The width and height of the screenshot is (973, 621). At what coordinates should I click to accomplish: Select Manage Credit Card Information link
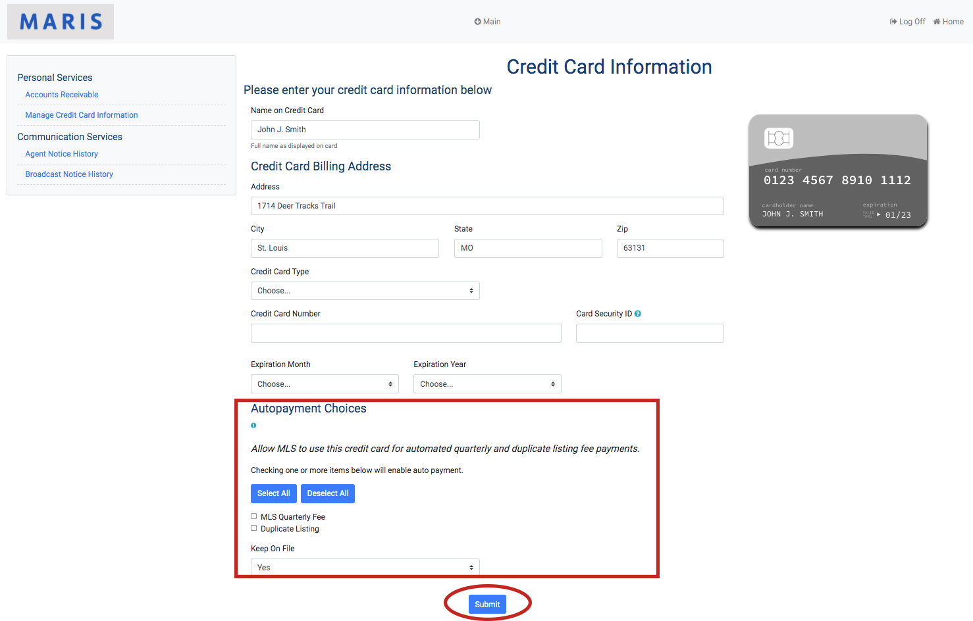pyautogui.click(x=82, y=115)
